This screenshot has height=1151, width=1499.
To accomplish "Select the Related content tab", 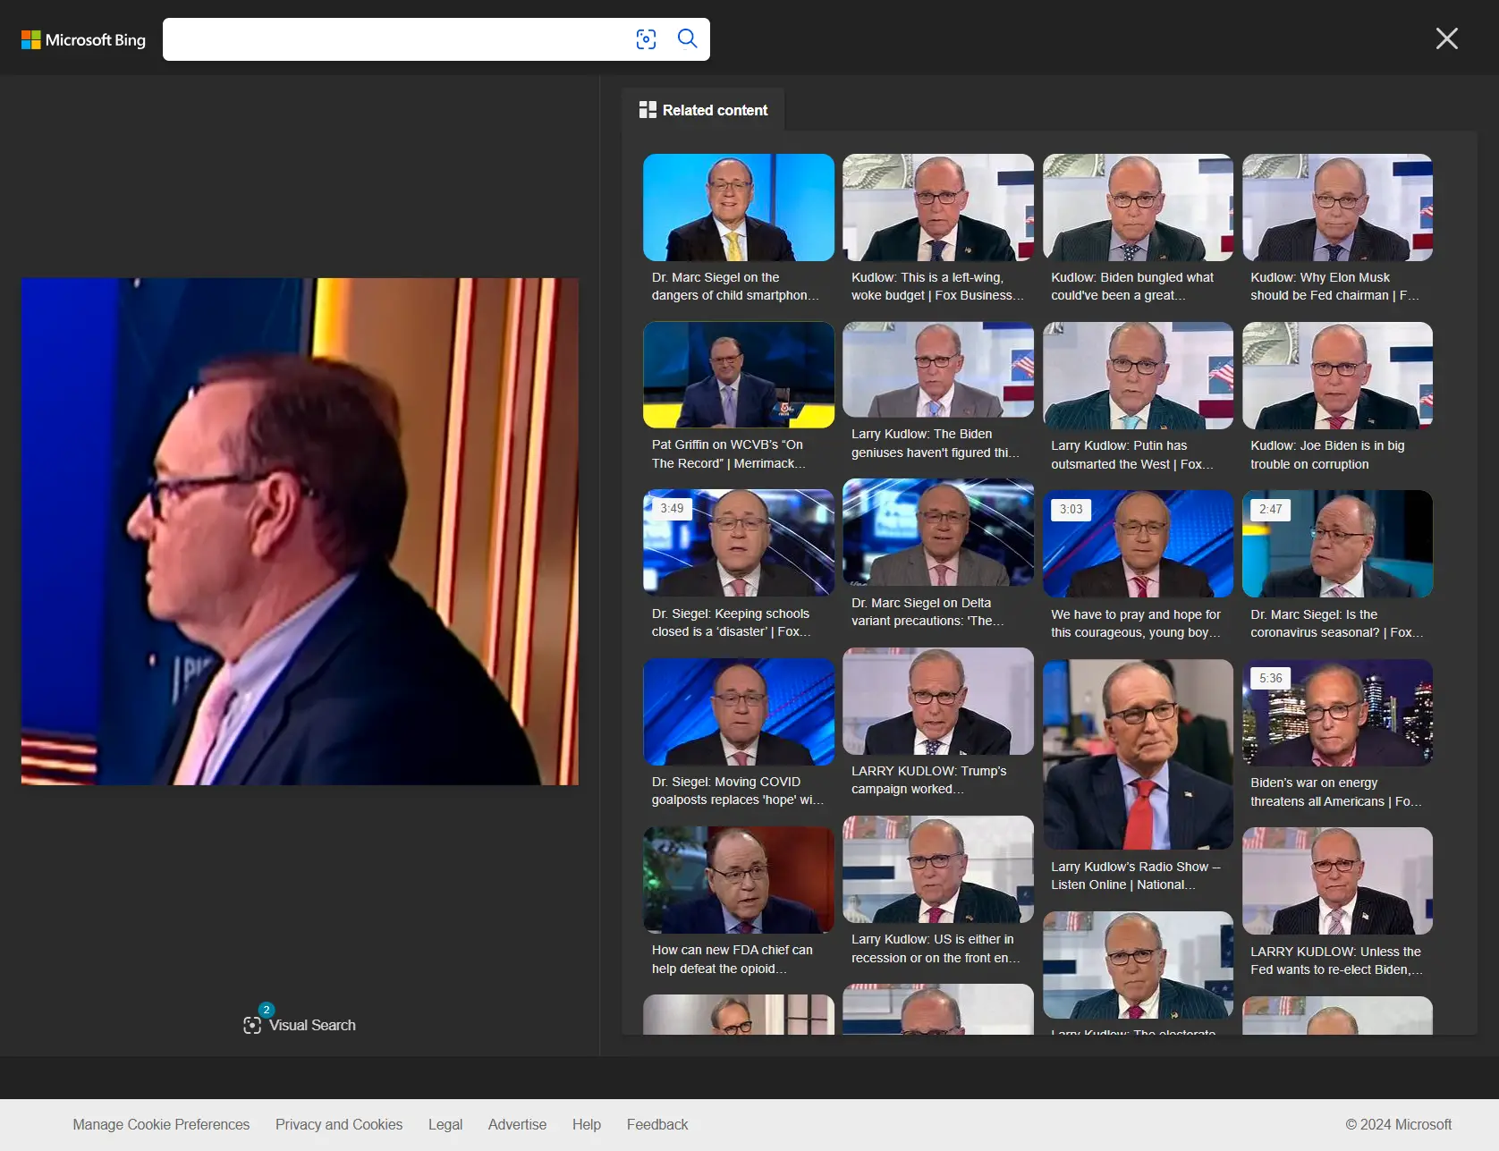I will coord(703,110).
